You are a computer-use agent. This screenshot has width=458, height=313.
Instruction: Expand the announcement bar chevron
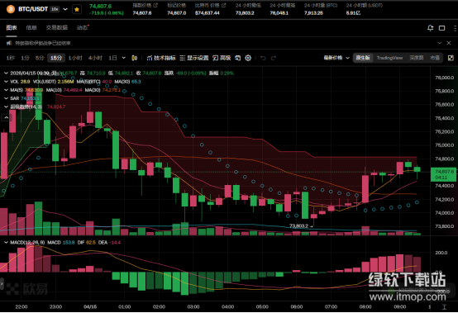(x=439, y=43)
